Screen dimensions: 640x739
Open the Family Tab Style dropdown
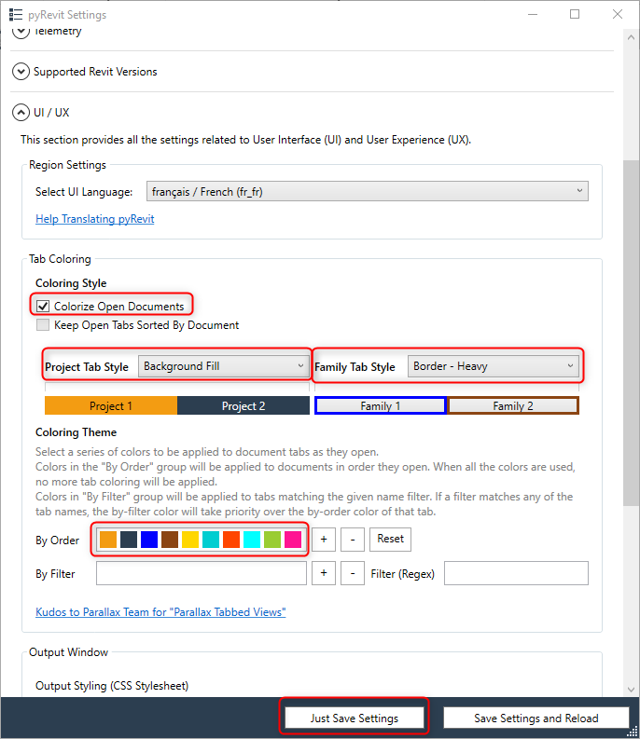tap(494, 366)
